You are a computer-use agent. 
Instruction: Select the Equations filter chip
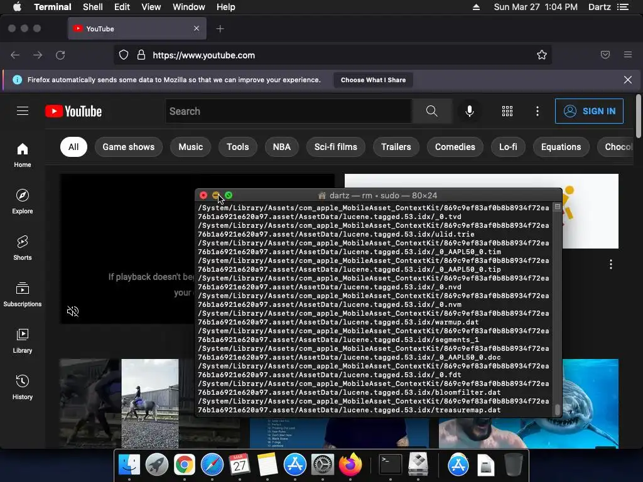(561, 147)
